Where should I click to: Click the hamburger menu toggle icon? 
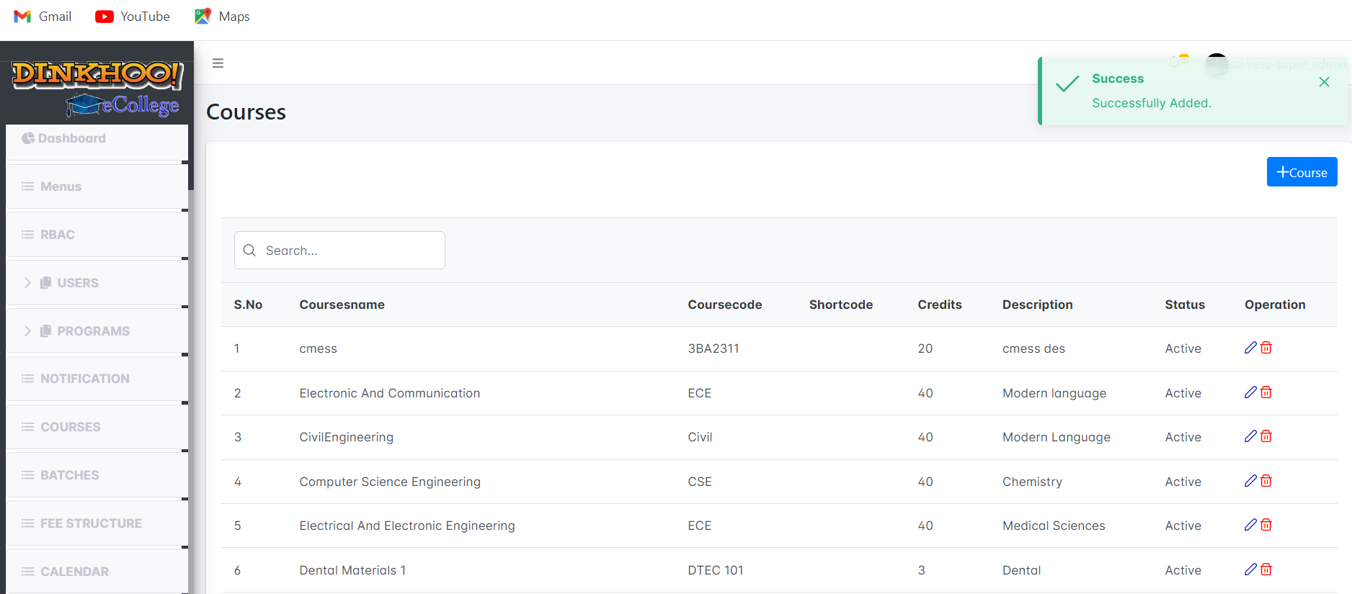218,63
